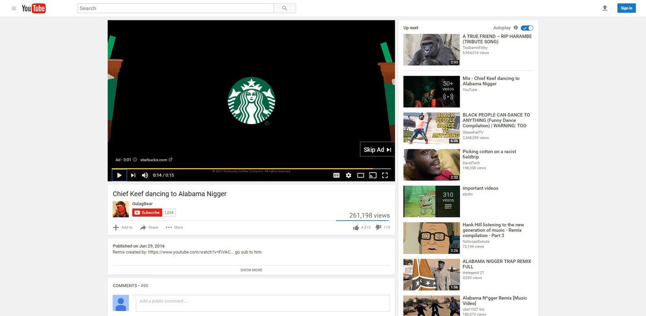
Task: Subscribe to GulagBear channel
Action: pos(147,213)
